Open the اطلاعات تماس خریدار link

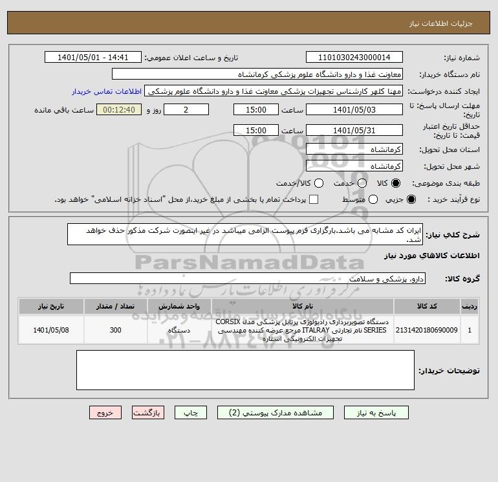pyautogui.click(x=107, y=91)
